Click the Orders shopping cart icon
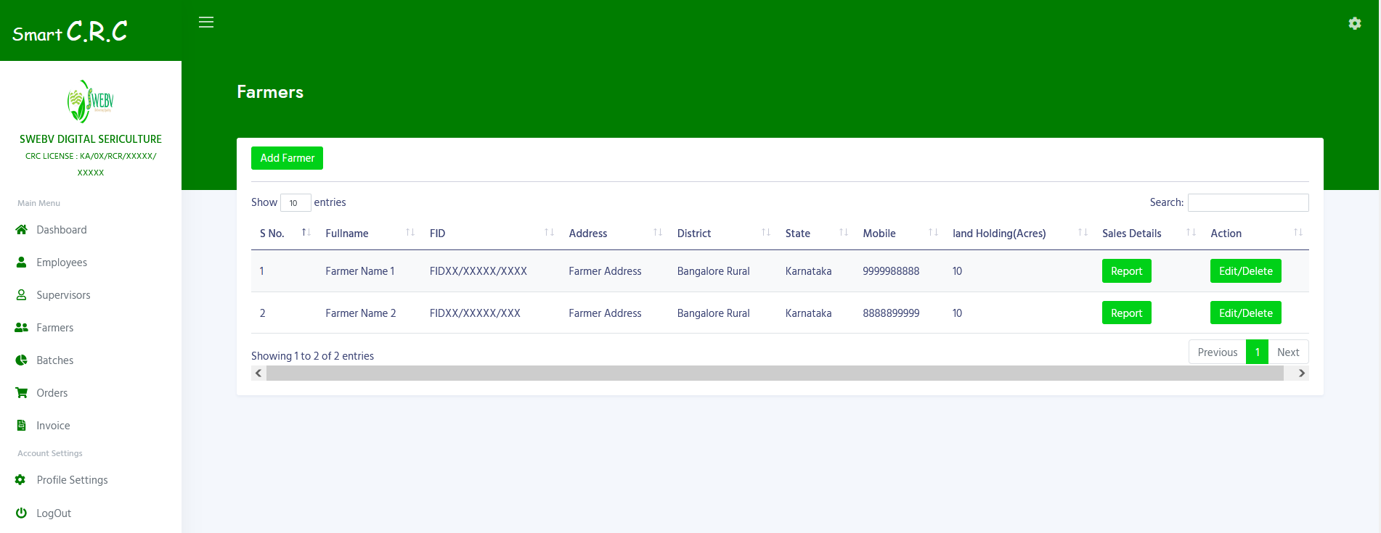 pos(21,393)
